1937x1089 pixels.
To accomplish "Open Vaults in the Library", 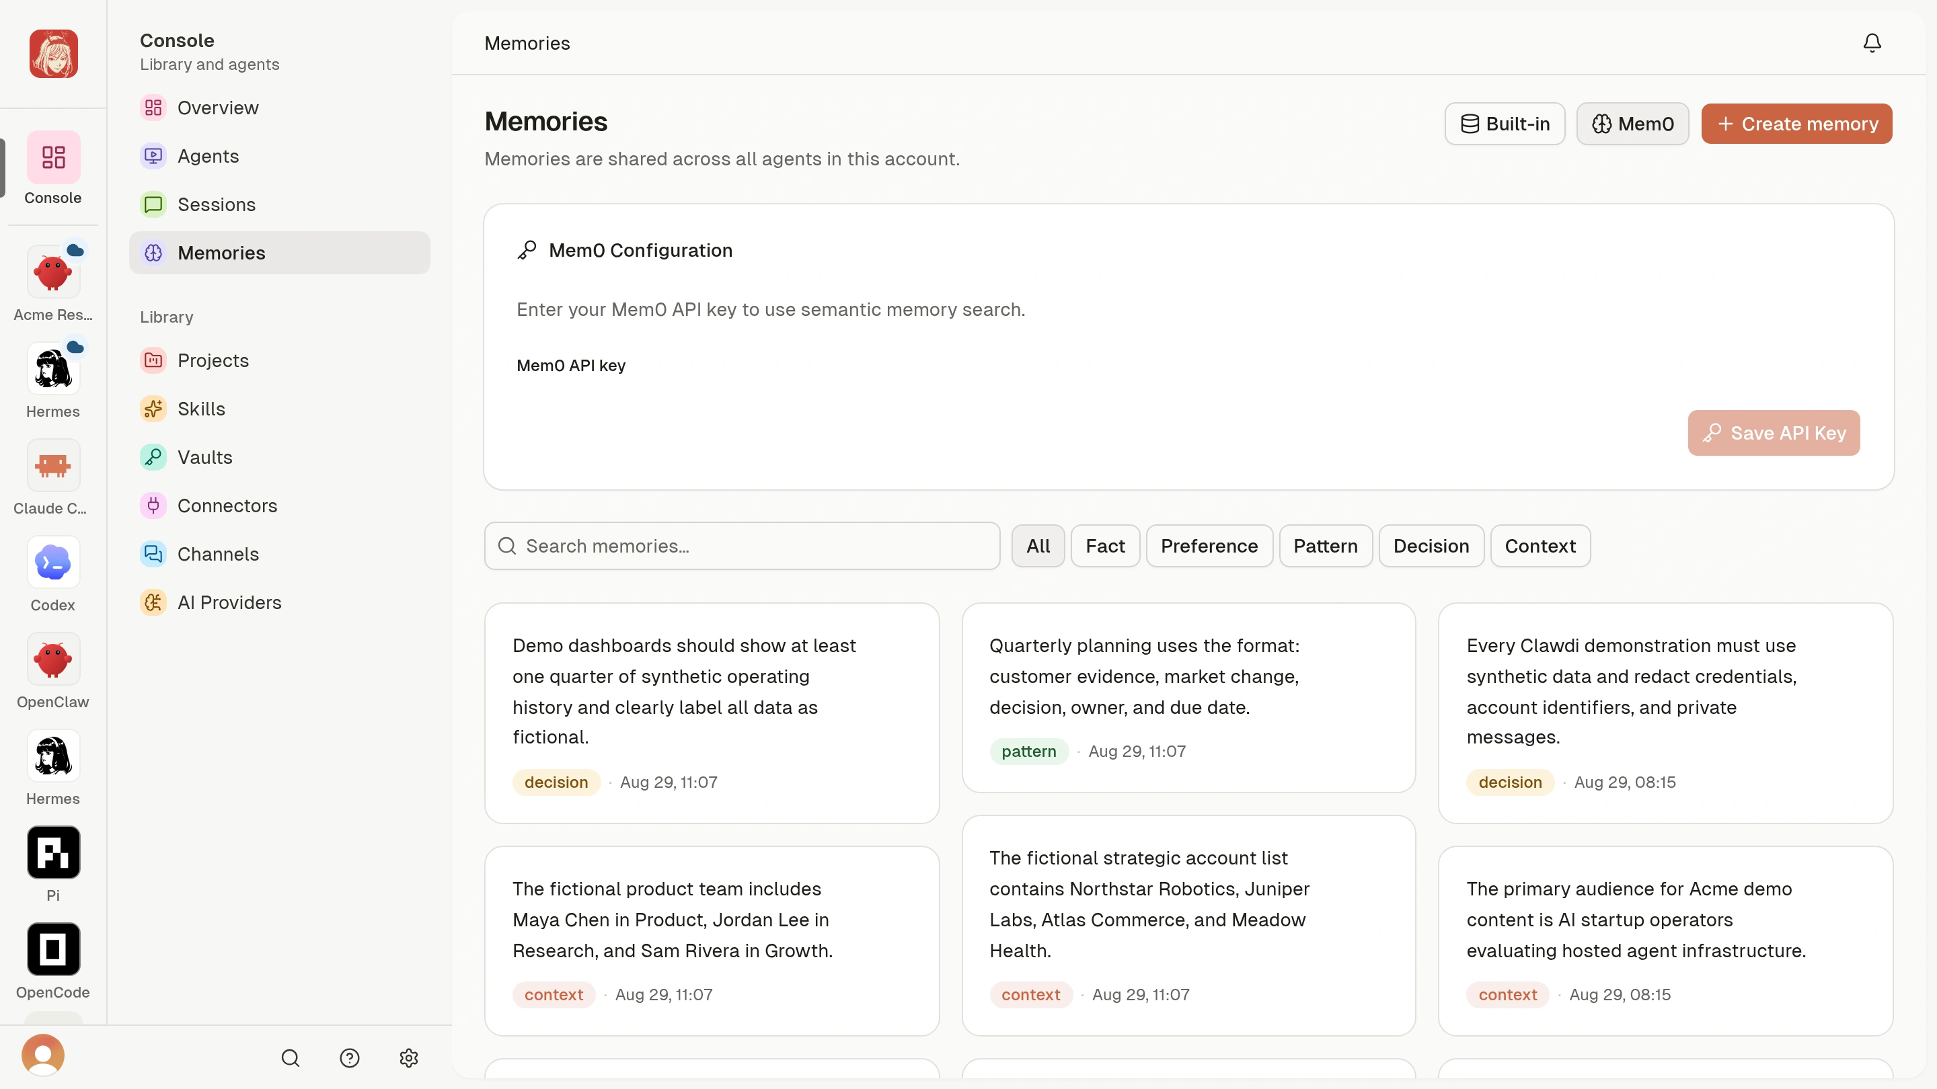I will coord(279,458).
